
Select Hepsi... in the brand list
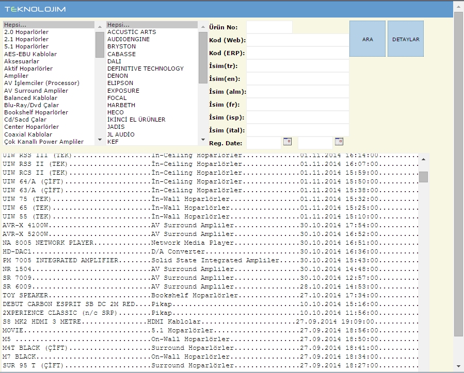[152, 25]
